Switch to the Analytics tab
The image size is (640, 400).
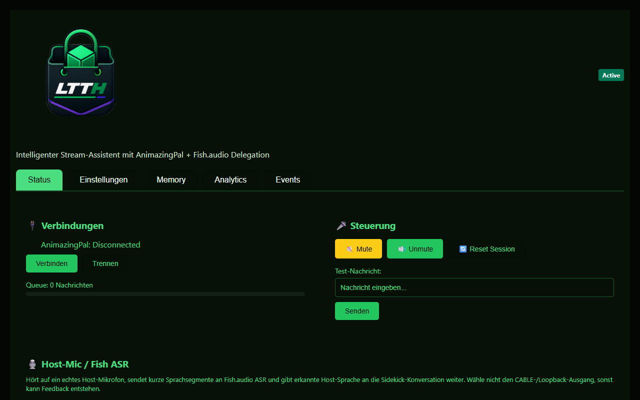[x=230, y=180]
